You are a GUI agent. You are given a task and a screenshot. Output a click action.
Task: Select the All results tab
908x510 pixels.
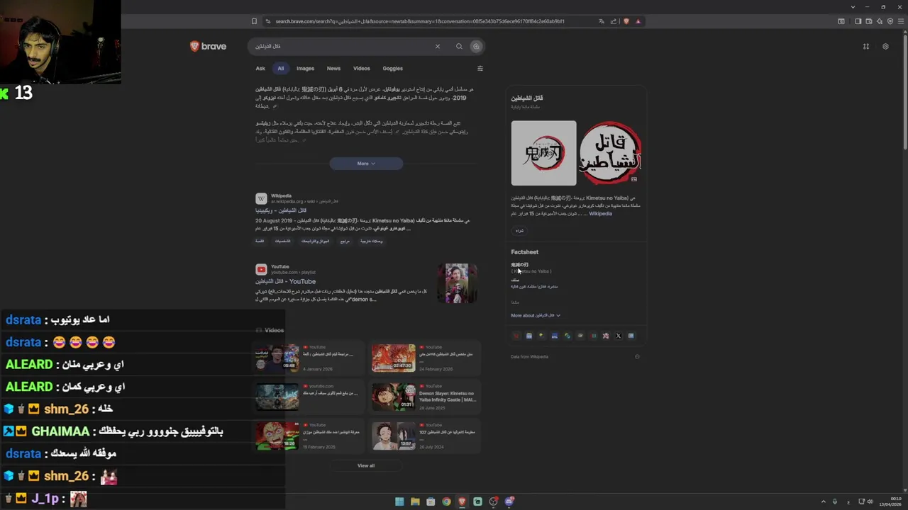click(281, 69)
